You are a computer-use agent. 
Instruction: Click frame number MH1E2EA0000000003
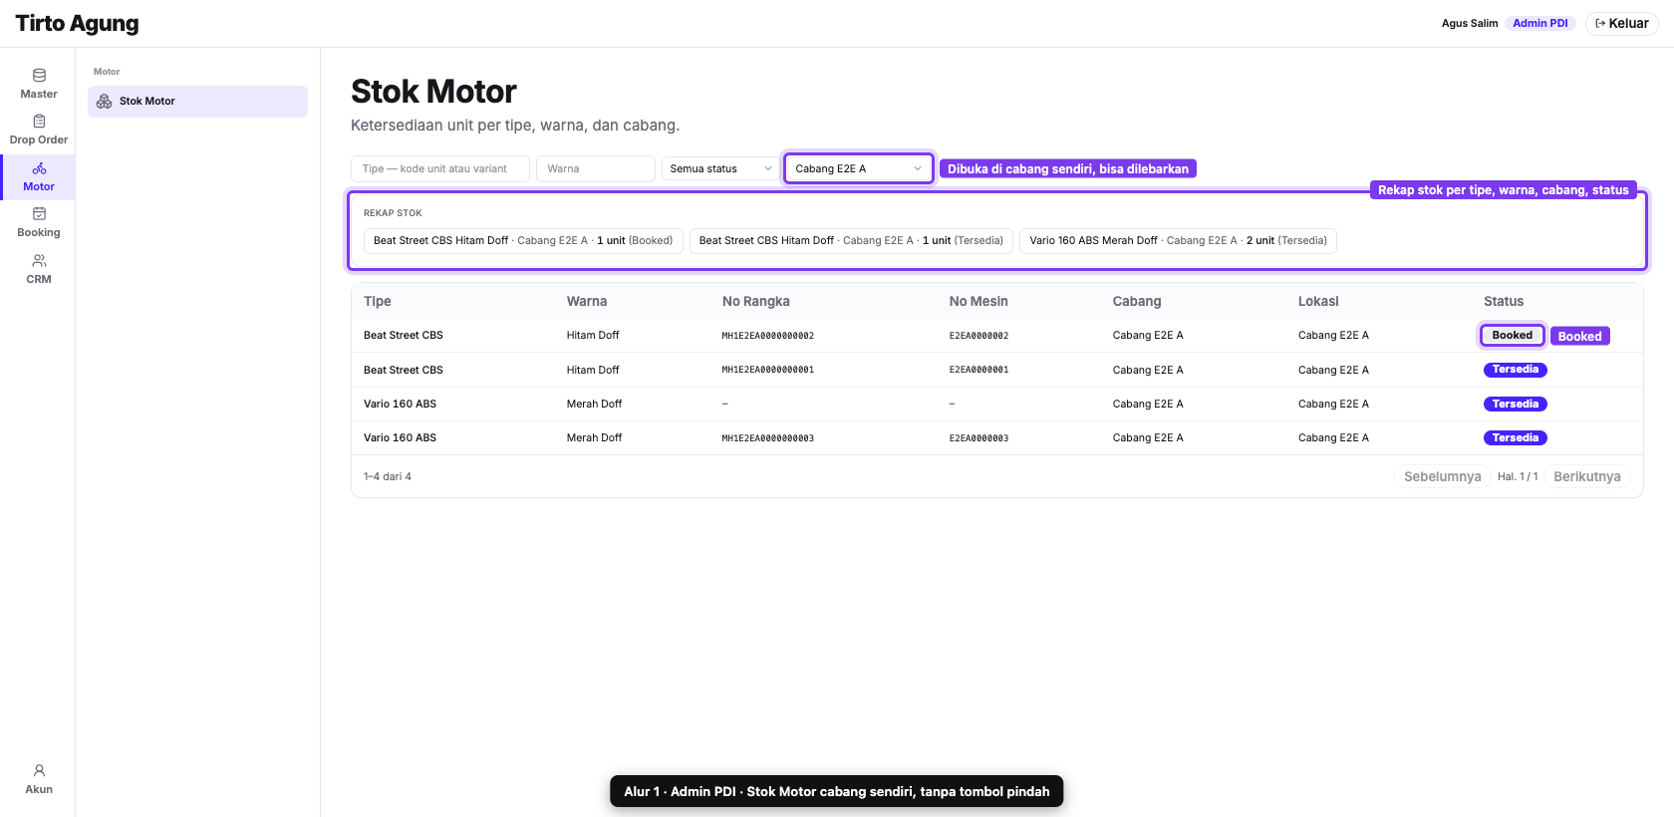pyautogui.click(x=767, y=438)
